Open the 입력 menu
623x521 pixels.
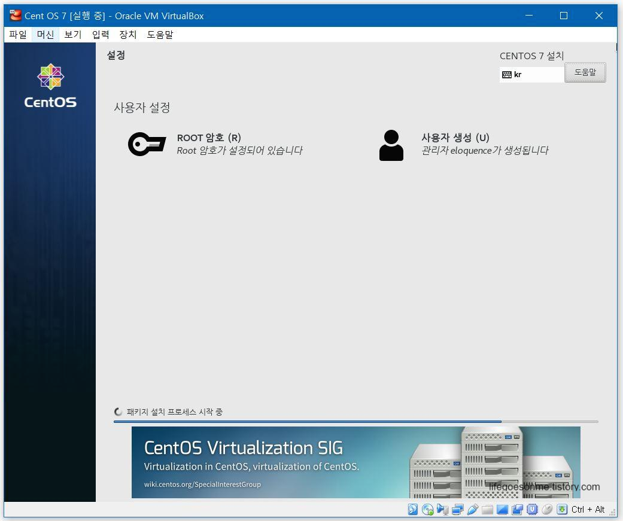pyautogui.click(x=101, y=35)
